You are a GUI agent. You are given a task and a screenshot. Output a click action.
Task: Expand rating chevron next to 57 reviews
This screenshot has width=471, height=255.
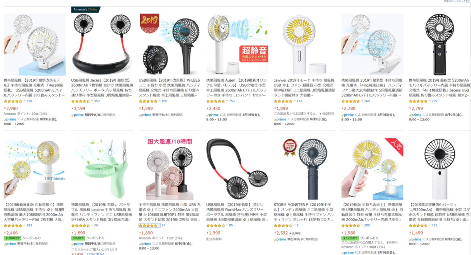click(159, 226)
